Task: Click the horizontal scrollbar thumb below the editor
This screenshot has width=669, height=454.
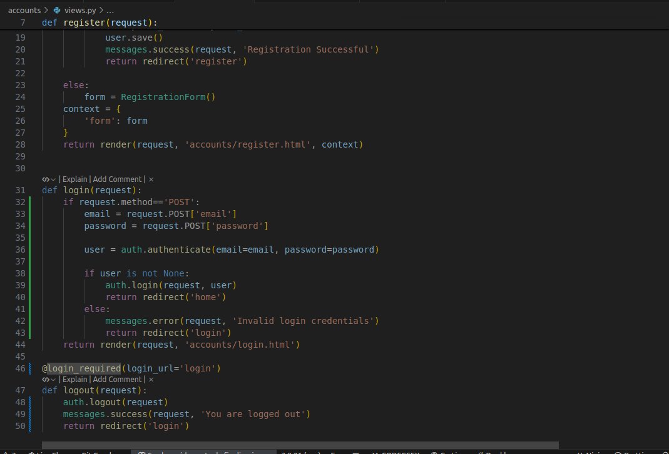Action: 300,445
